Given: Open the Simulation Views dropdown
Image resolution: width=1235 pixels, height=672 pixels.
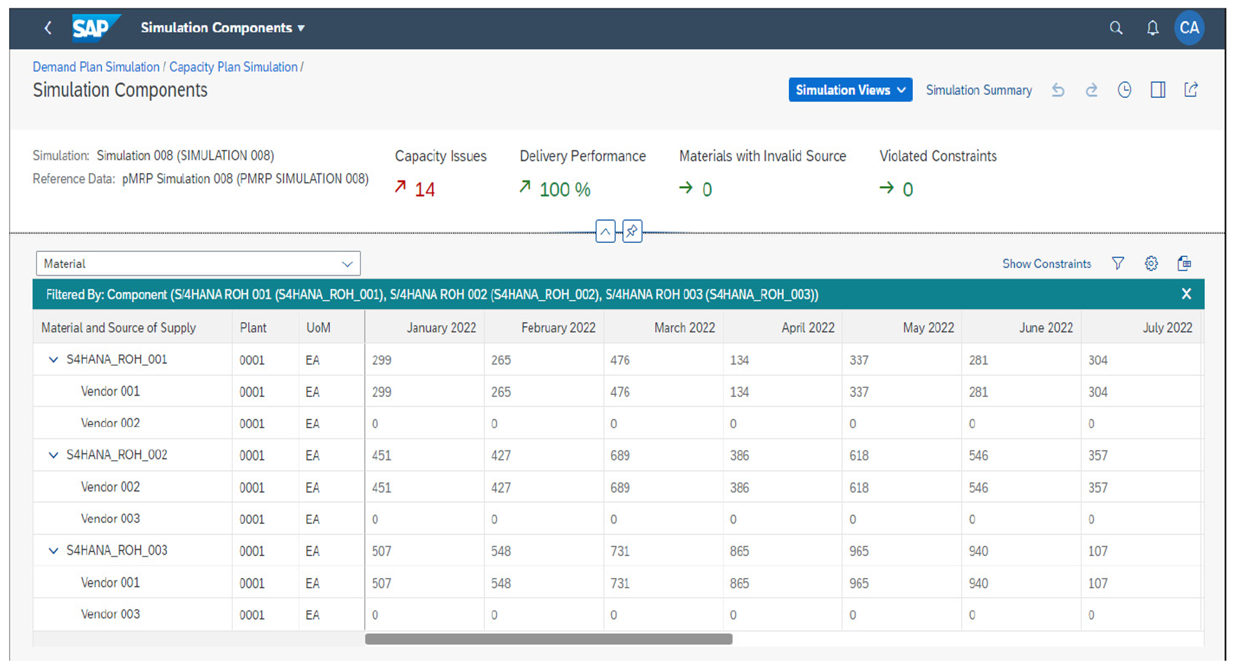Looking at the screenshot, I should coord(850,90).
